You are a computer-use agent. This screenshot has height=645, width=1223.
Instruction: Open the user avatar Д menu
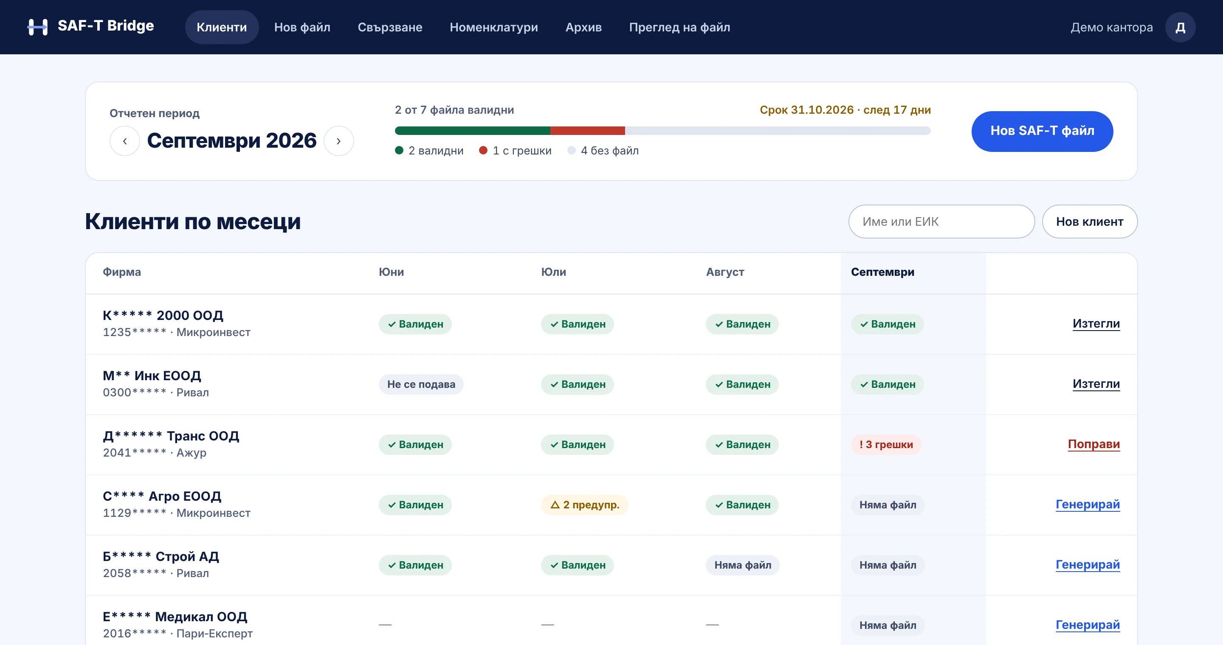[x=1180, y=27]
